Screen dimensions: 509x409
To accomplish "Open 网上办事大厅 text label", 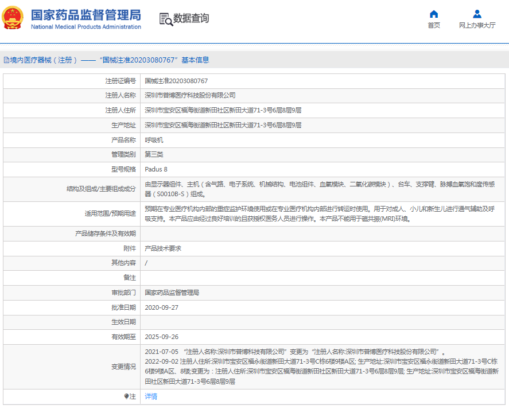I will (477, 25).
